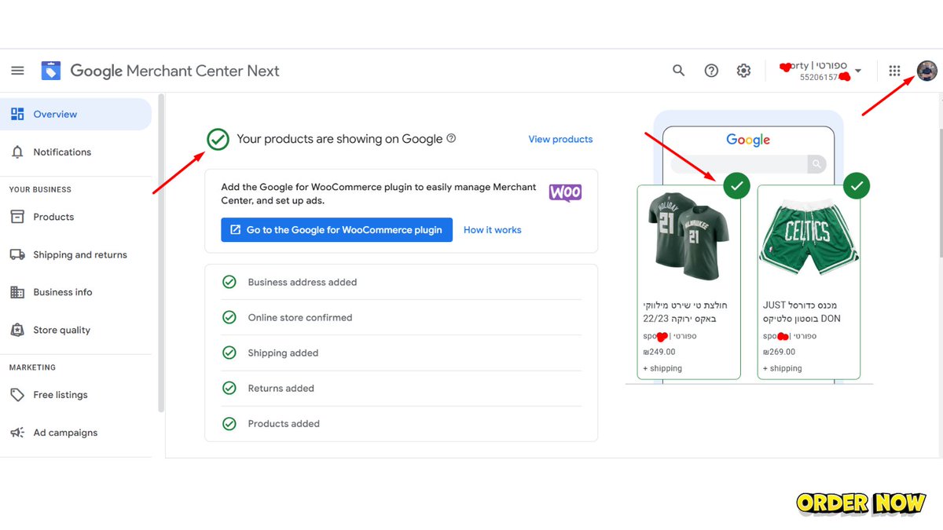Open the Google apps grid
The width and height of the screenshot is (943, 530).
click(x=894, y=70)
